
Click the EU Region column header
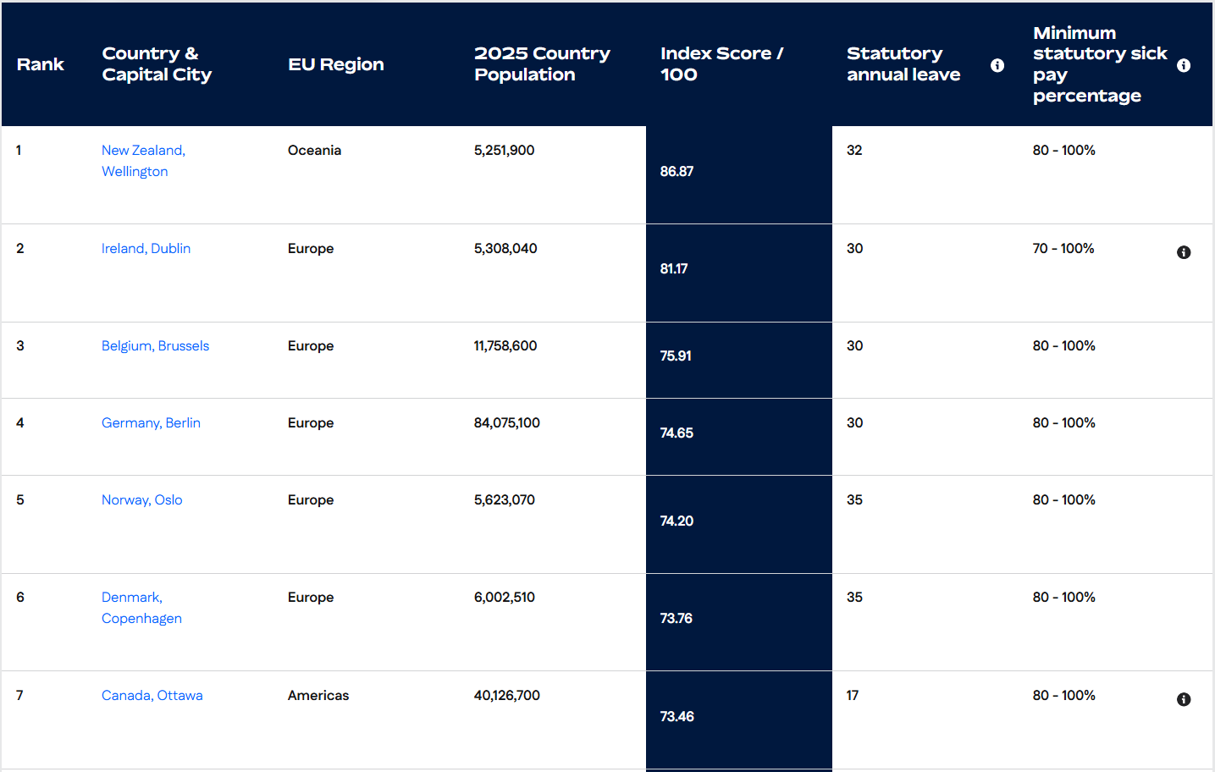[x=335, y=65]
